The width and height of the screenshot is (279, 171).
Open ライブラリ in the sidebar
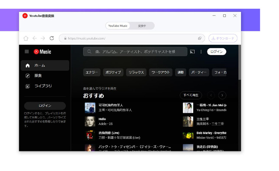point(45,86)
